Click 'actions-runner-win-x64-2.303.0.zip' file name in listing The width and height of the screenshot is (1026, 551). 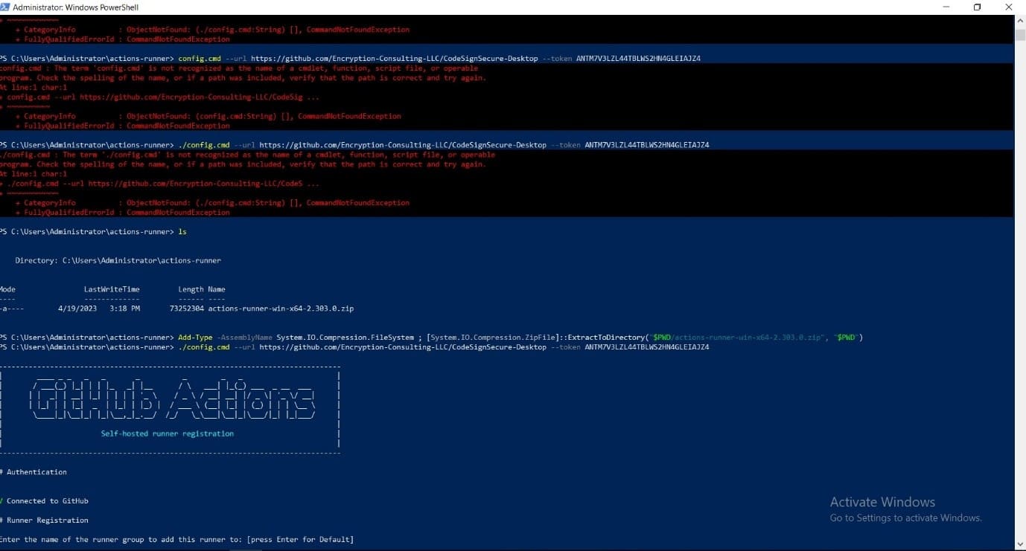[281, 308]
